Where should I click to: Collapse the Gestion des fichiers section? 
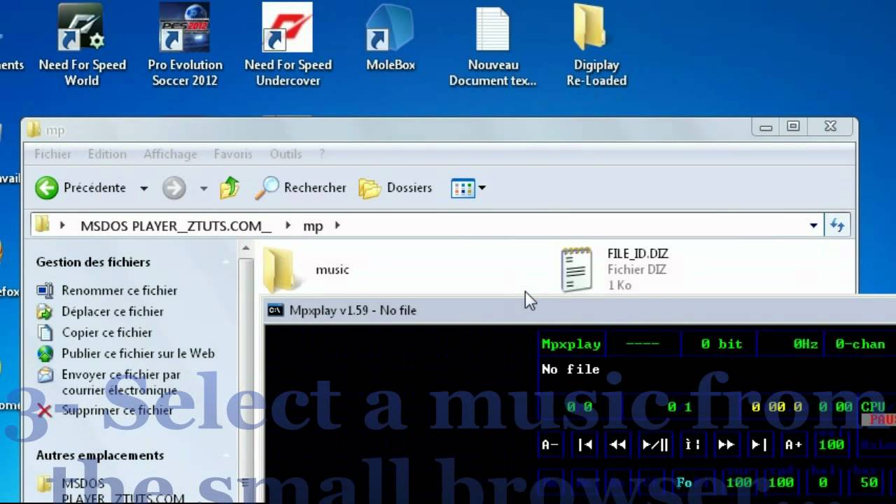tap(226, 262)
